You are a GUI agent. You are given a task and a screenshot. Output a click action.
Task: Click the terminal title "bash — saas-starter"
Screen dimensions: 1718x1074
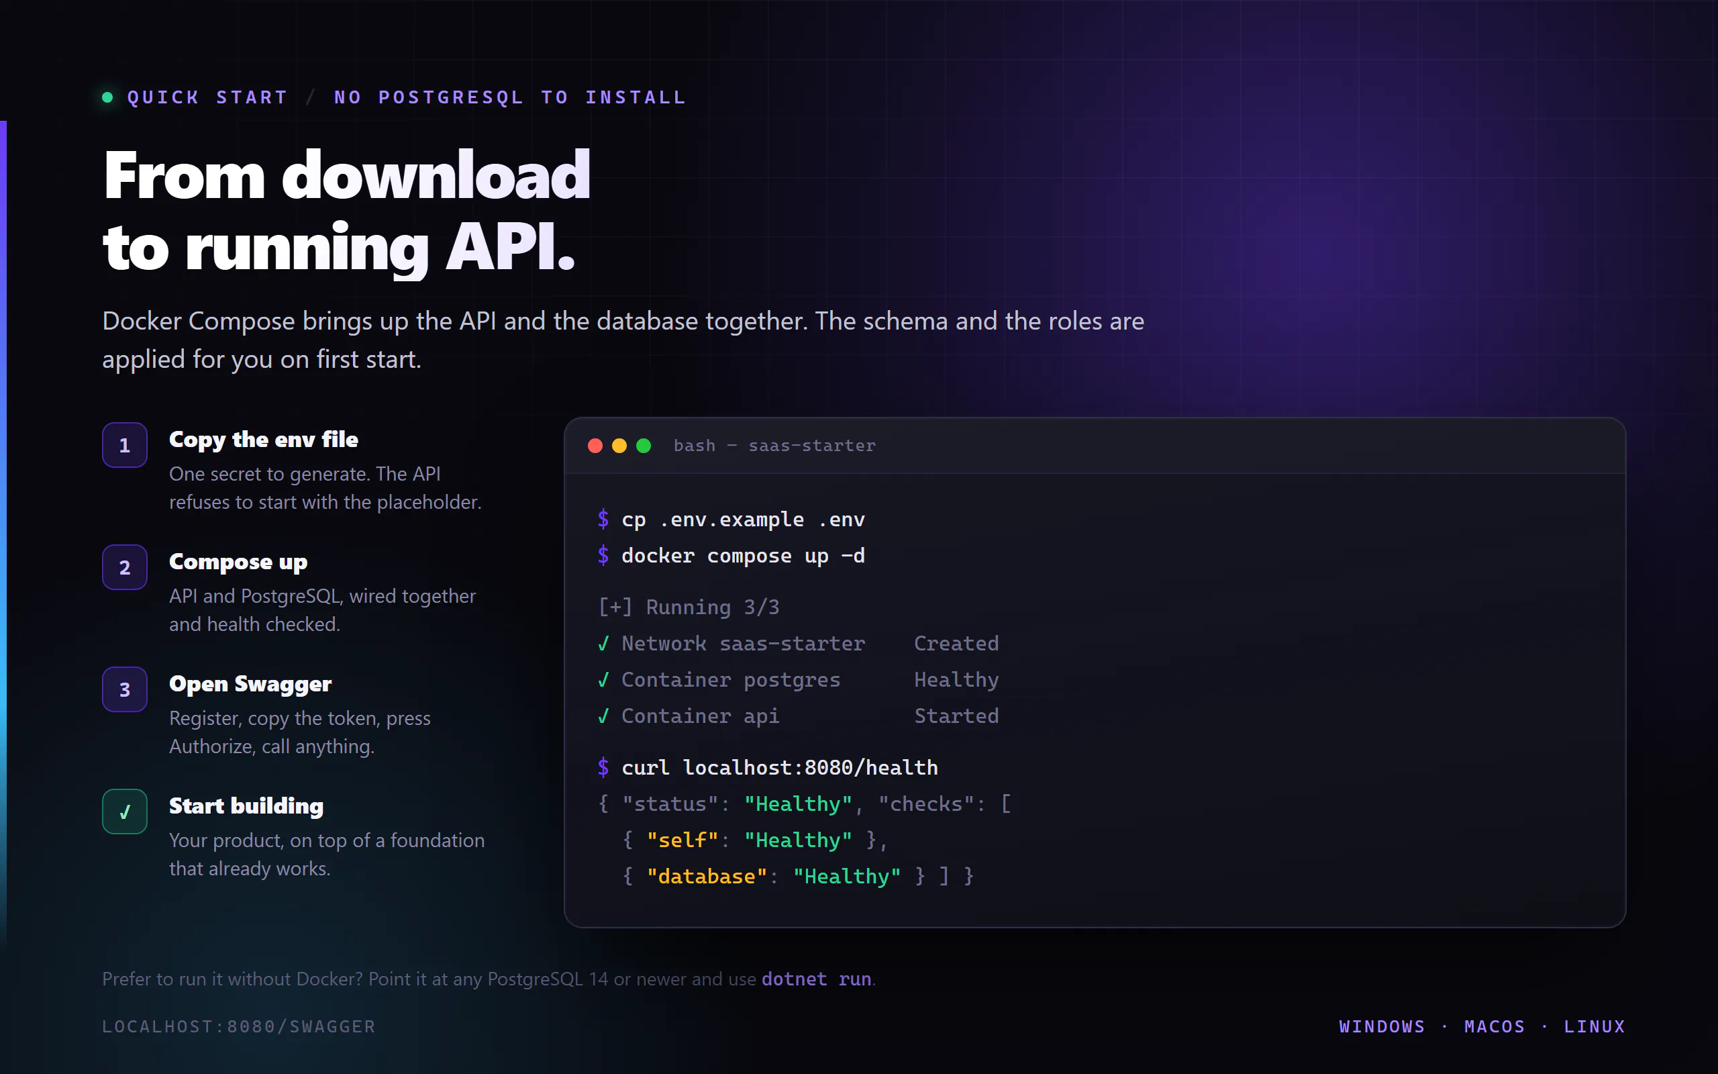[774, 445]
